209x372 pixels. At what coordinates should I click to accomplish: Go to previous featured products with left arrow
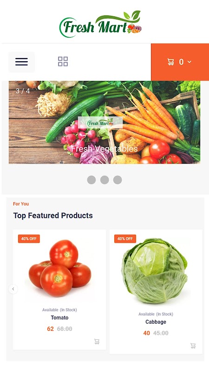click(x=13, y=289)
